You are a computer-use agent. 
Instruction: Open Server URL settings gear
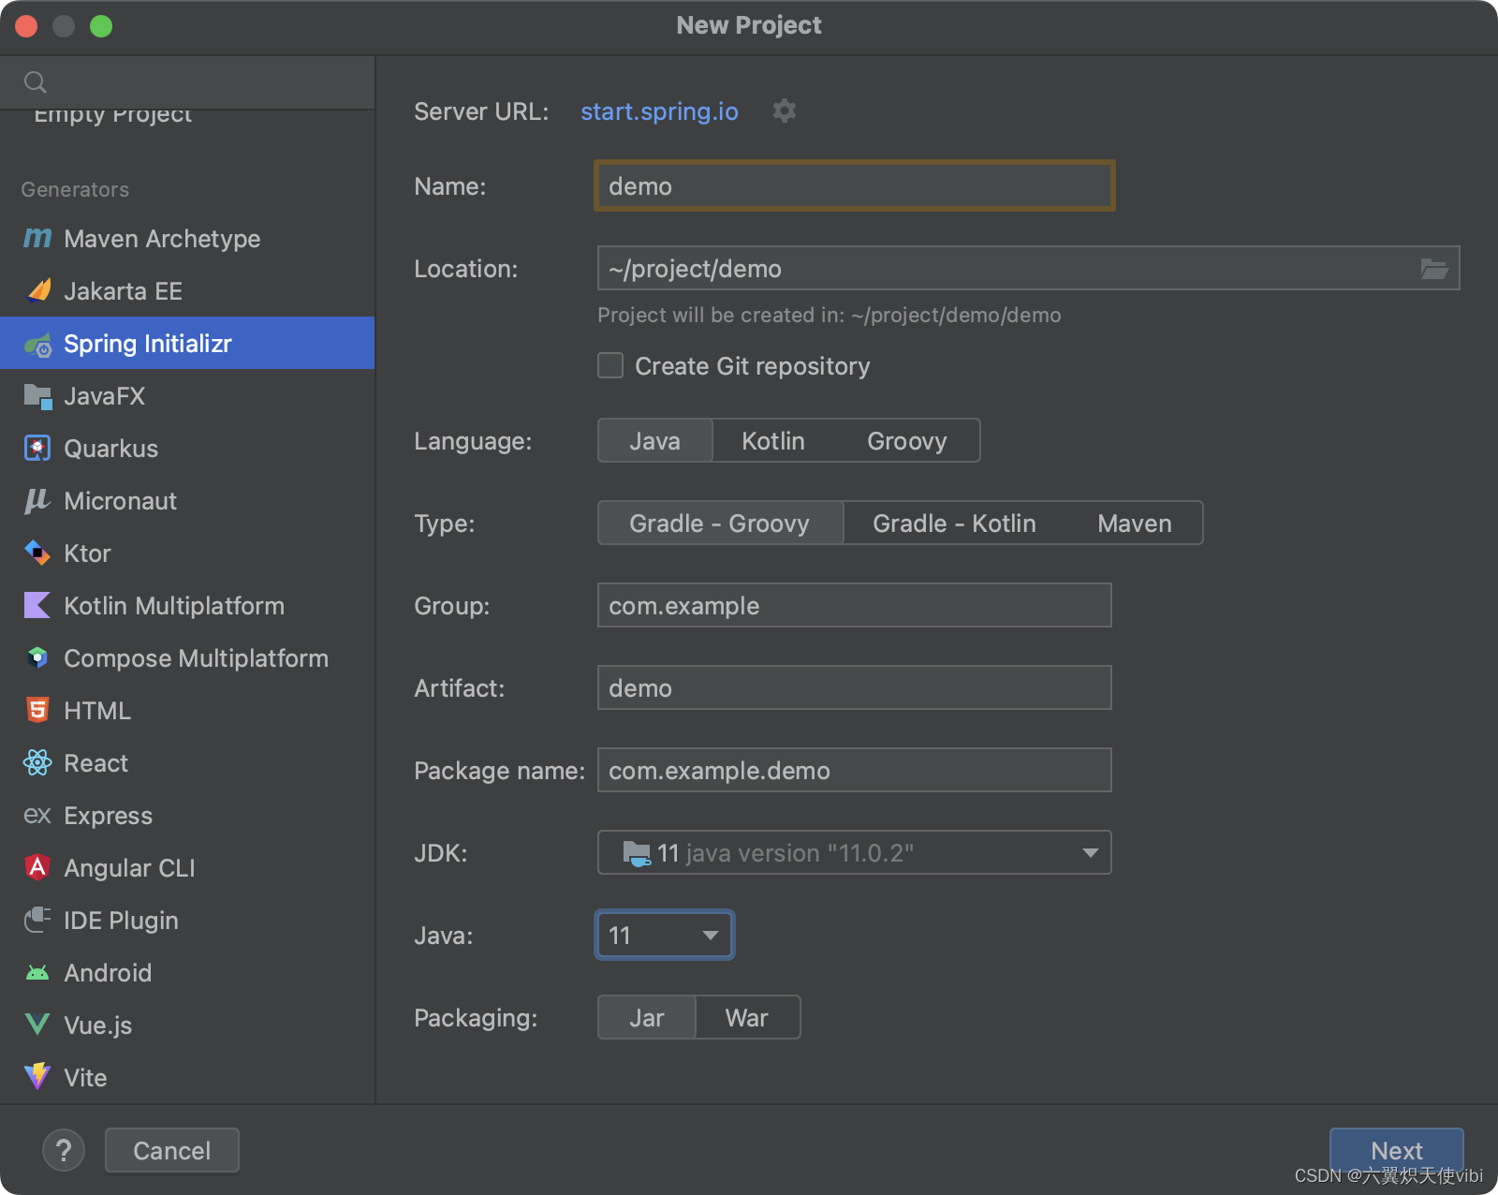[x=785, y=111]
